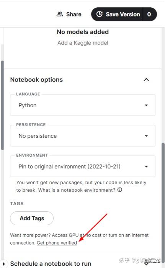Open the Get phone verified link

57,243
